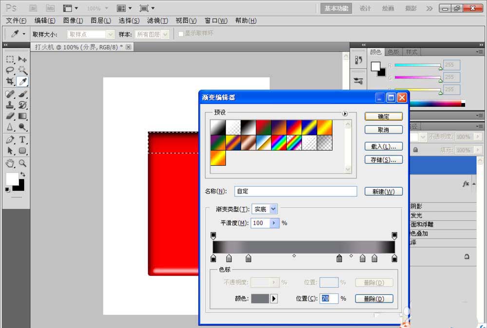Click the 名称 field showing 自定
The width and height of the screenshot is (487, 328).
point(296,191)
